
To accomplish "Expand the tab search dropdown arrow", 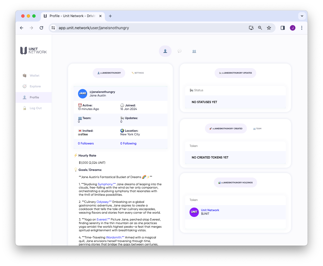I will click(302, 16).
